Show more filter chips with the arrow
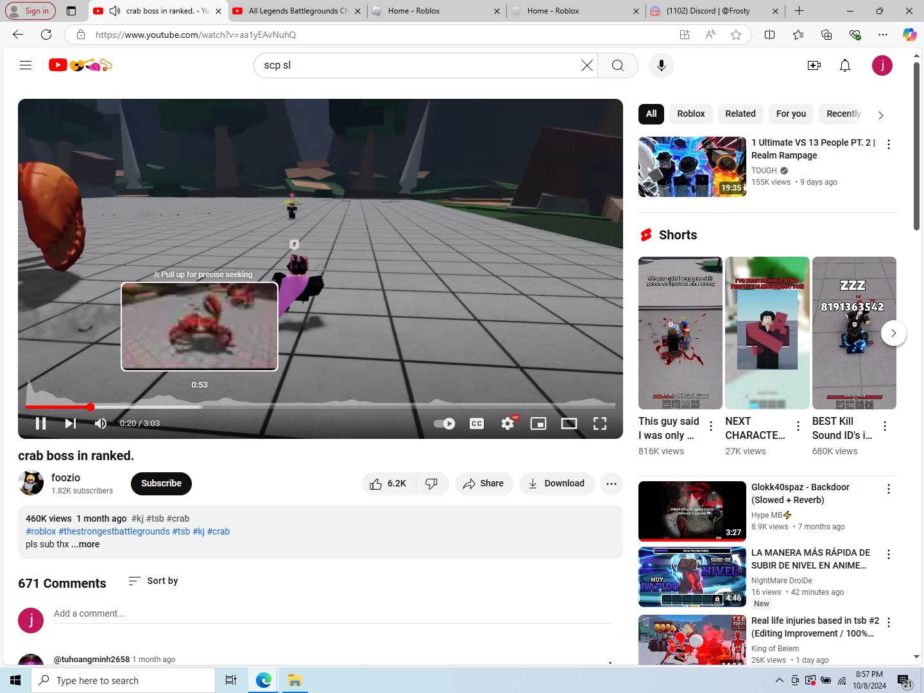The width and height of the screenshot is (924, 693). point(881,115)
